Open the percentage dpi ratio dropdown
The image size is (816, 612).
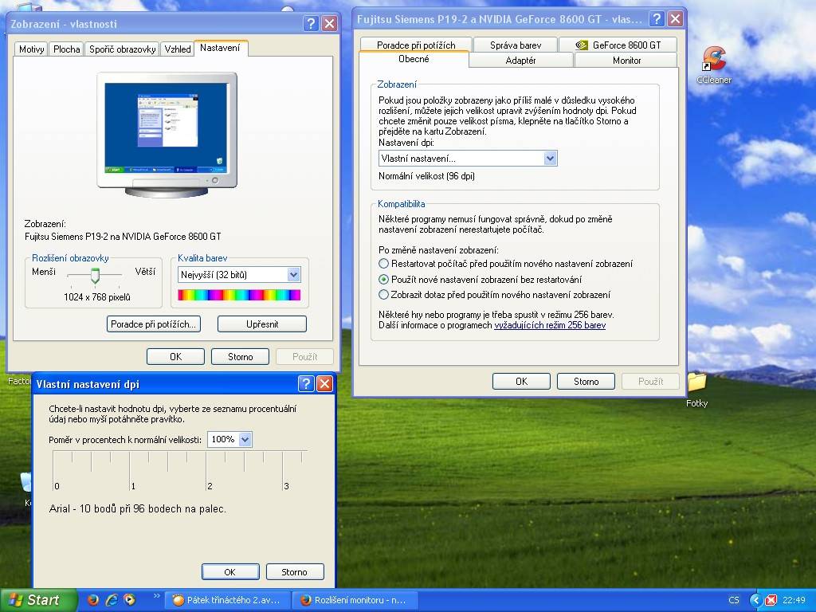point(245,439)
